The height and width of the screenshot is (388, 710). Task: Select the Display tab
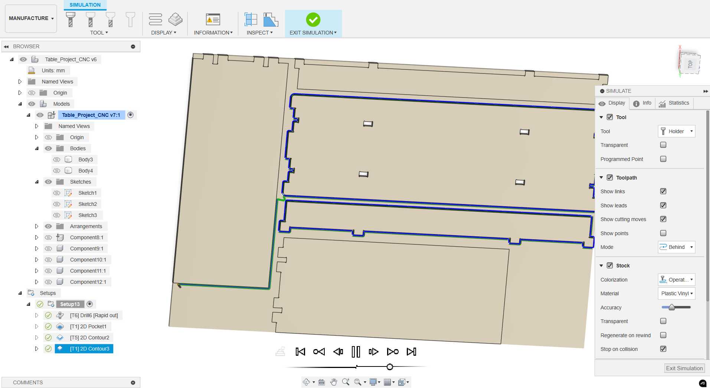click(x=612, y=103)
